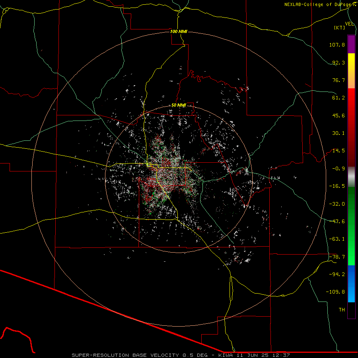The width and height of the screenshot is (358, 358).
Task: Click the 100 NMI range ring label
Action: (x=179, y=31)
